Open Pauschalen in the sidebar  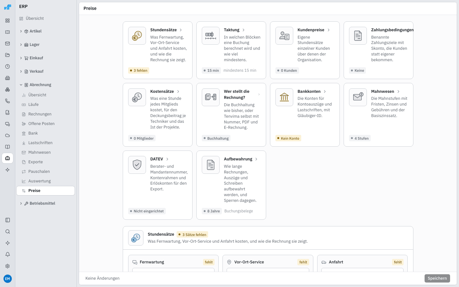[x=46, y=172]
